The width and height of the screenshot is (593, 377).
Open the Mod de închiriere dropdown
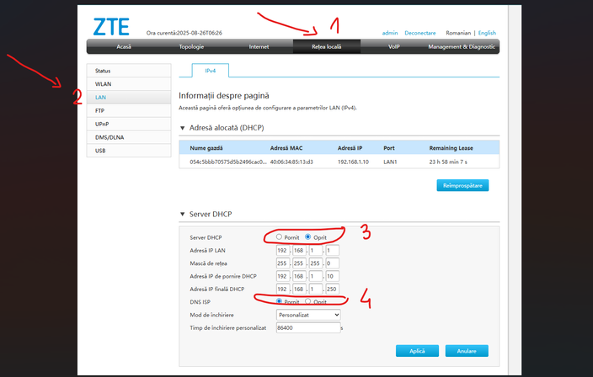click(x=308, y=314)
